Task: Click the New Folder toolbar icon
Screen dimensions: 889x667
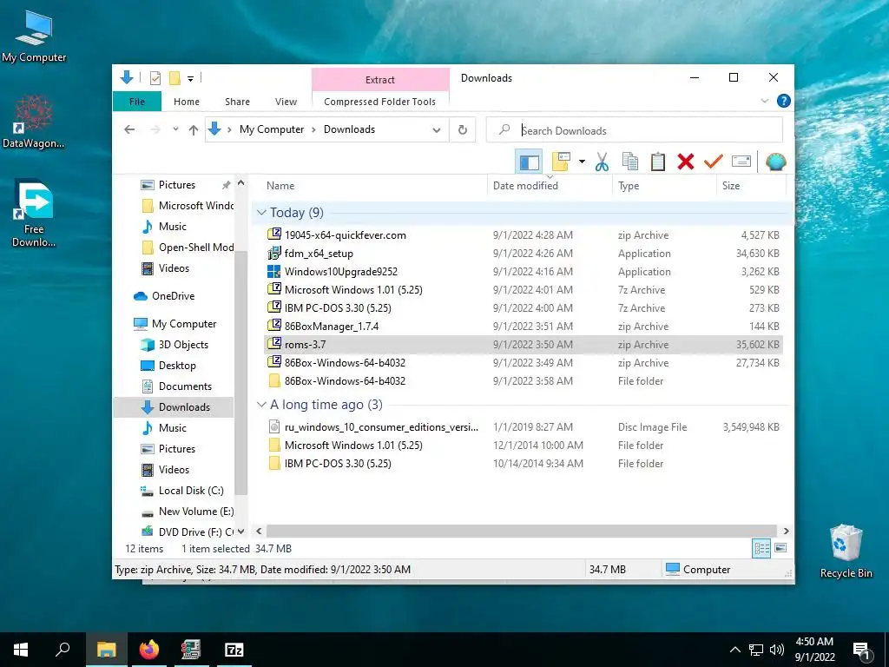Action: pyautogui.click(x=561, y=162)
